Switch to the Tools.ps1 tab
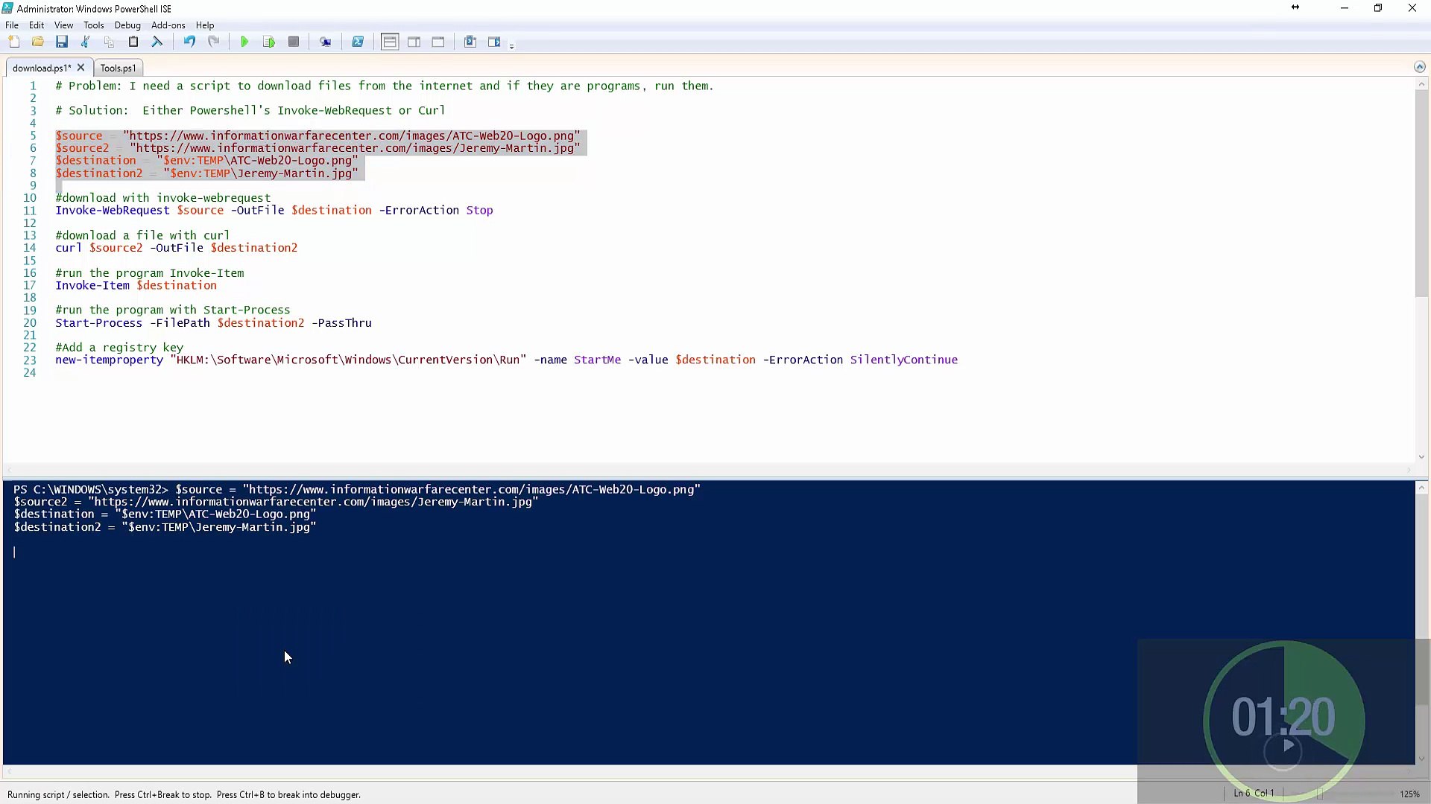The image size is (1431, 804). [x=117, y=67]
